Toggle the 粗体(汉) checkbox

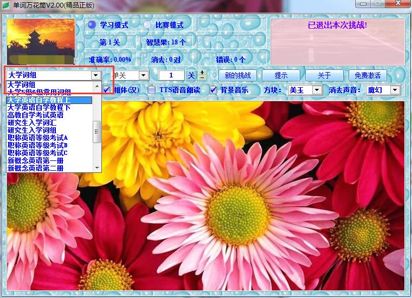click(x=106, y=90)
